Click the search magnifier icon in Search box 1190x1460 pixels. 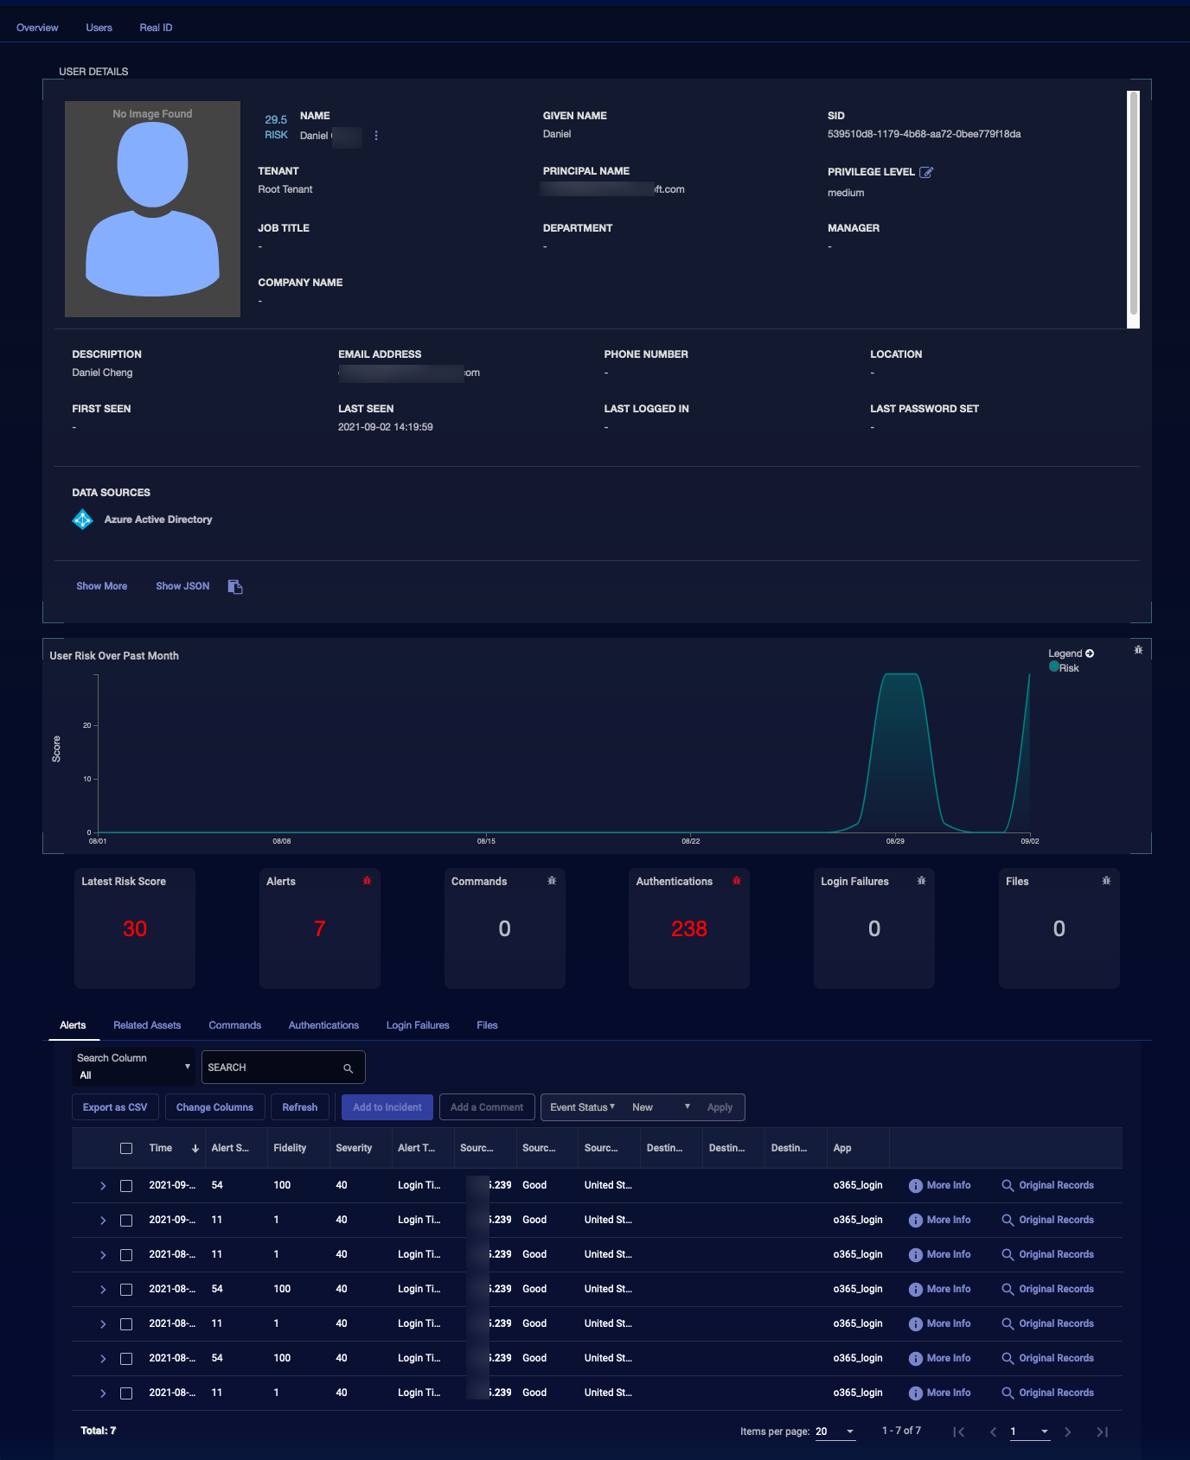point(348,1068)
